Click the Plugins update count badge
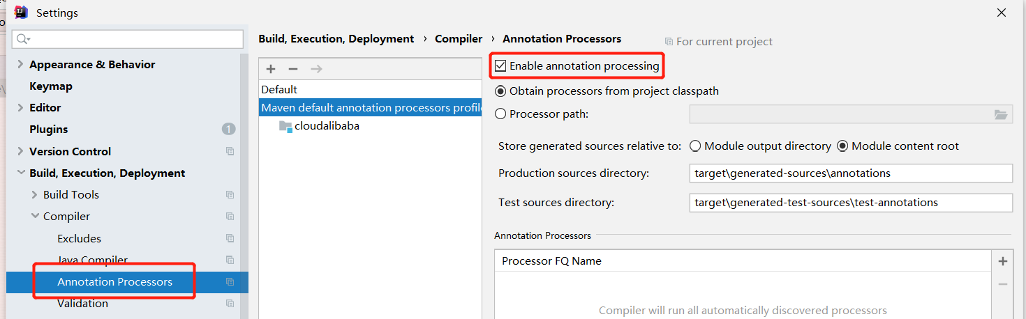 tap(228, 129)
